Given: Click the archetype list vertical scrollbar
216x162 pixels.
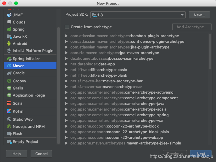Looking at the screenshot, I should point(210,51).
